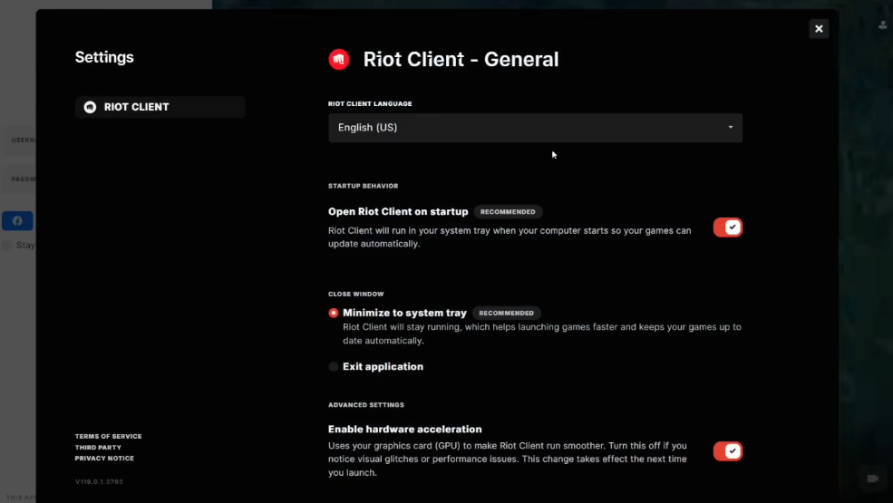Click the Password field behind the dialog
The width and height of the screenshot is (893, 503).
[18, 179]
